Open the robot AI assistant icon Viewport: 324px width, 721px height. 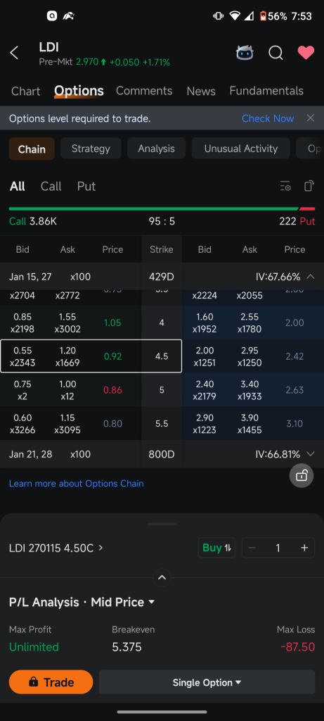pos(245,53)
